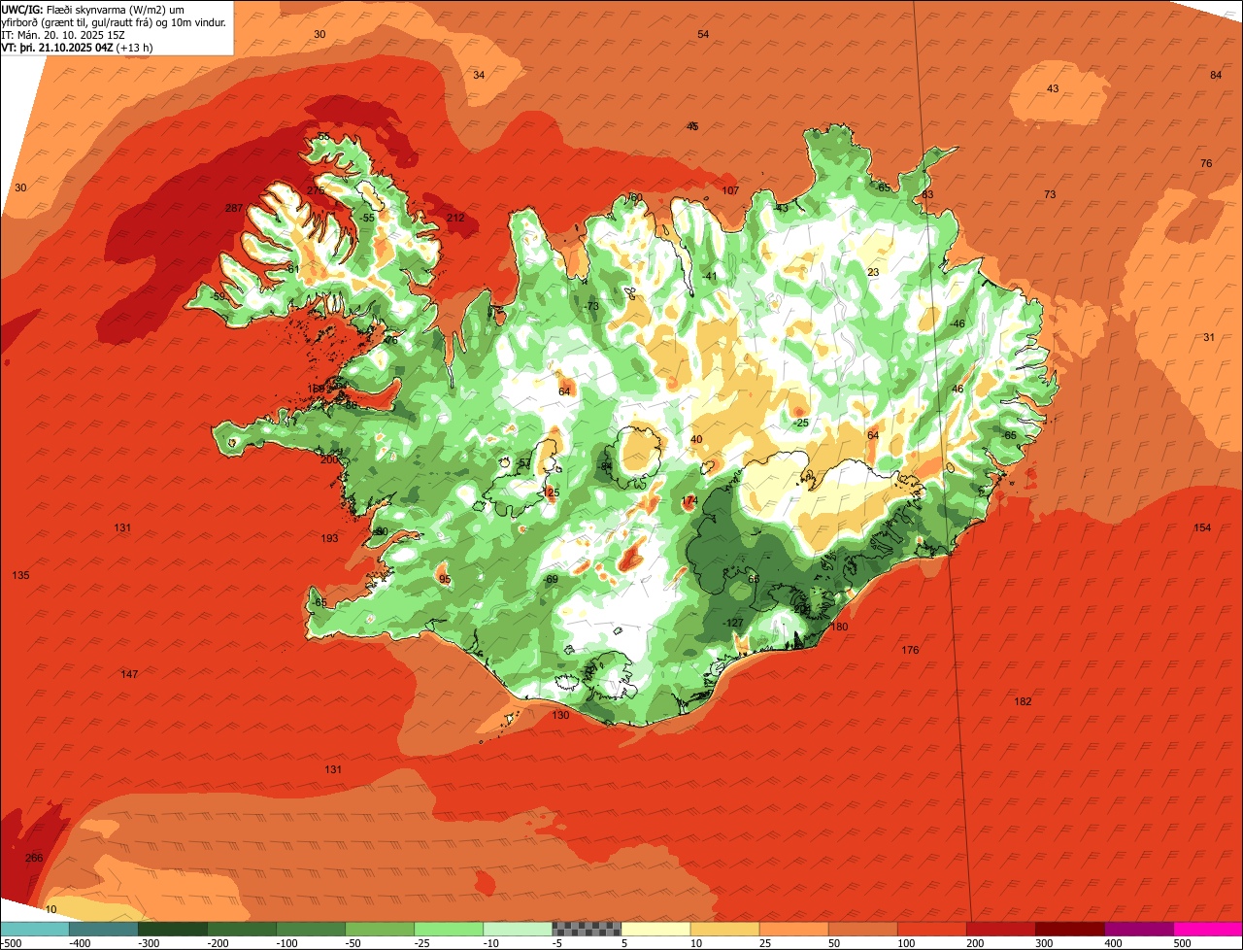The height and width of the screenshot is (950, 1243).
Task: Click the "125" value in west-central Iceland
Action: tap(552, 493)
